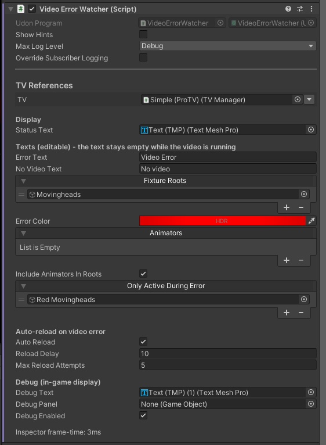This screenshot has width=326, height=445.
Task: Remove an element from Animators list
Action: [x=301, y=260]
